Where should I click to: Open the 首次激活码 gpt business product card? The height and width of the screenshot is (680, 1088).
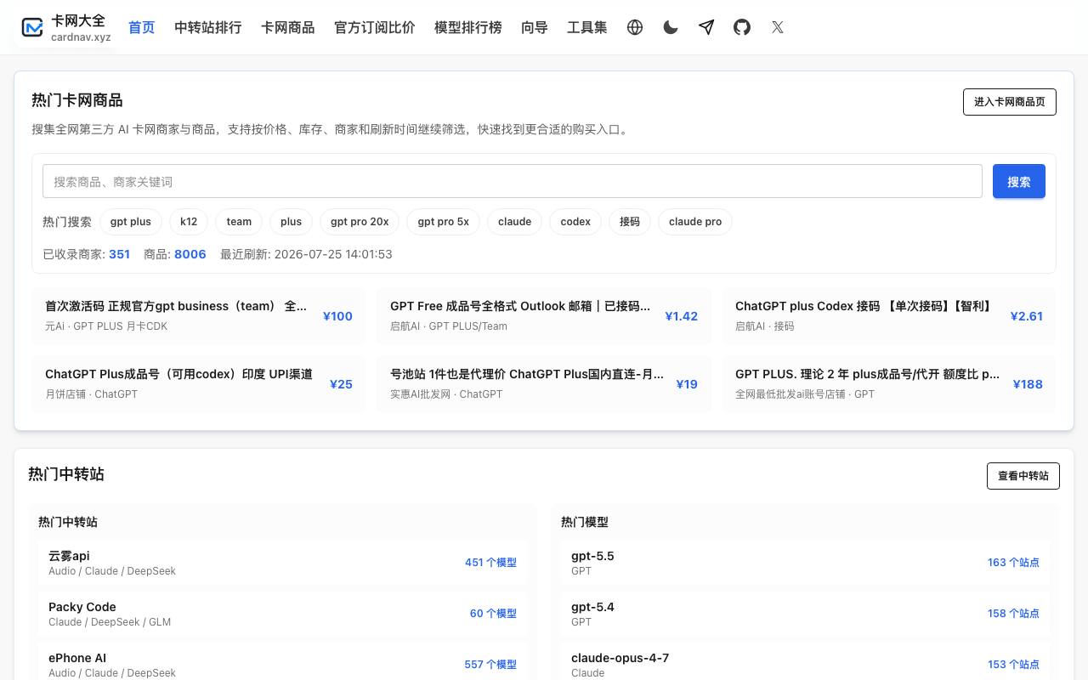[199, 315]
